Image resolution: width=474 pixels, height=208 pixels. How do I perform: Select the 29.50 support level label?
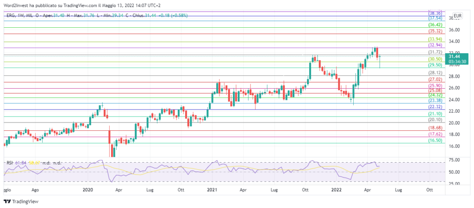[x=436, y=65]
